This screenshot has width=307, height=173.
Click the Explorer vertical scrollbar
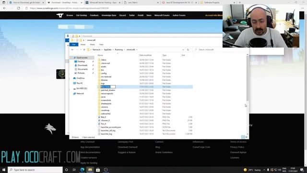pos(248,78)
